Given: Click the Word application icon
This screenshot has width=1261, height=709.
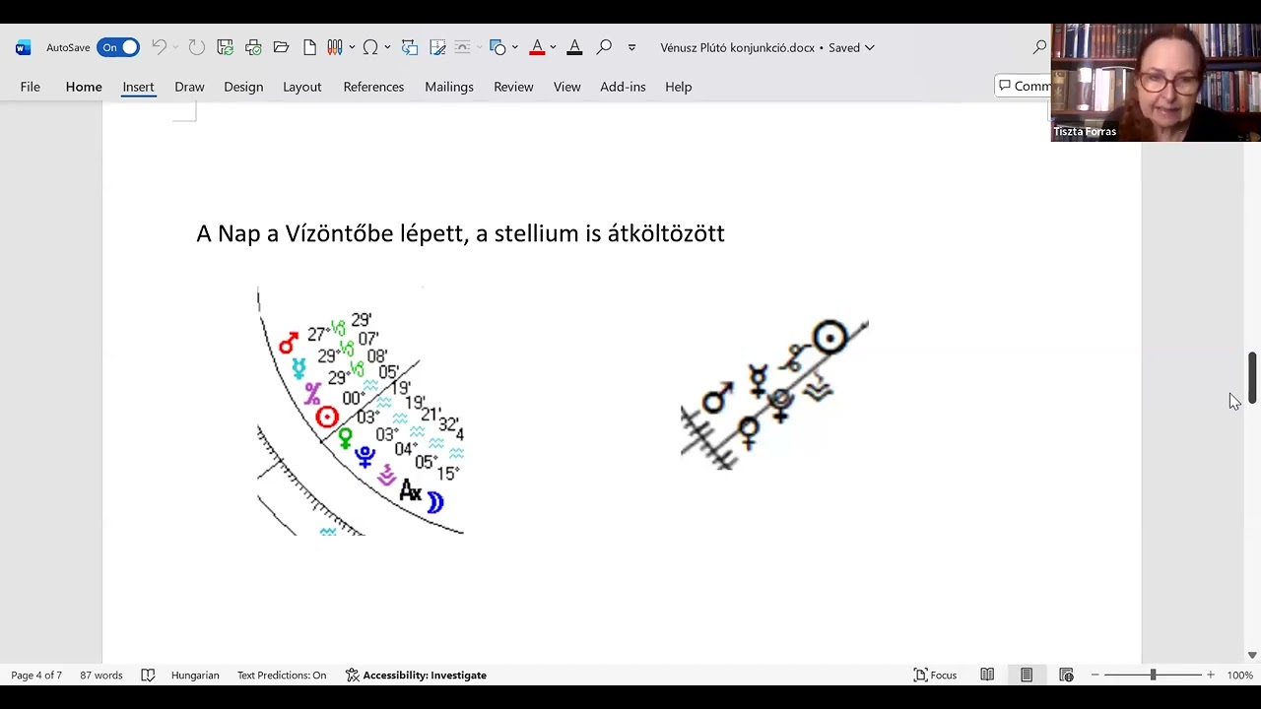Looking at the screenshot, I should coord(24,47).
